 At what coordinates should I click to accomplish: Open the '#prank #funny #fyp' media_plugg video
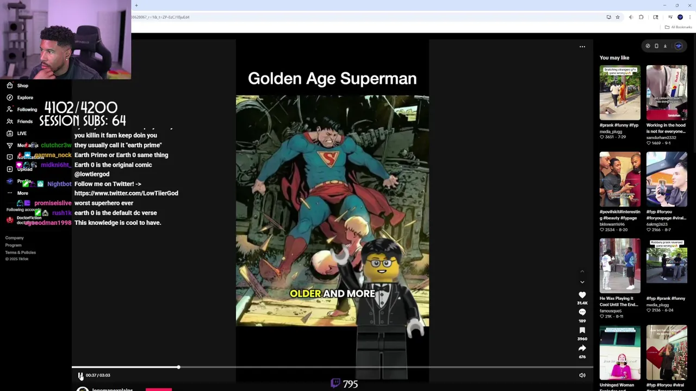point(620,93)
